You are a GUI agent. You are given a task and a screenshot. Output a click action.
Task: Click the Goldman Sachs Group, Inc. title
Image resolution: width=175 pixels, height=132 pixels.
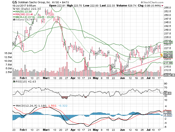click(x=34, y=2)
